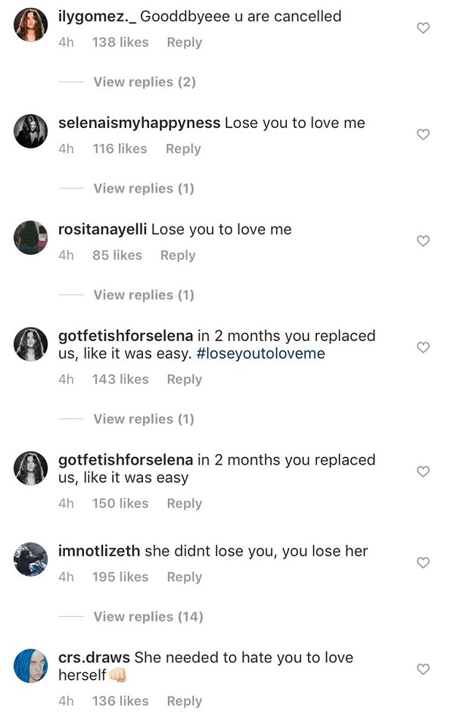Tap rositanayelli's profile avatar
454x717 pixels.
pyautogui.click(x=31, y=238)
